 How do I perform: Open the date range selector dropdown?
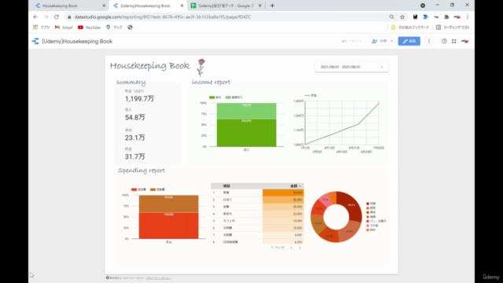[x=351, y=67]
